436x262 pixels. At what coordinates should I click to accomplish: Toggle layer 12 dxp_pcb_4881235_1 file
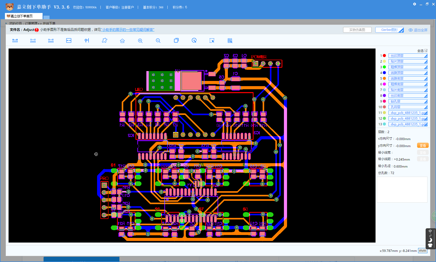pyautogui.click(x=408, y=119)
